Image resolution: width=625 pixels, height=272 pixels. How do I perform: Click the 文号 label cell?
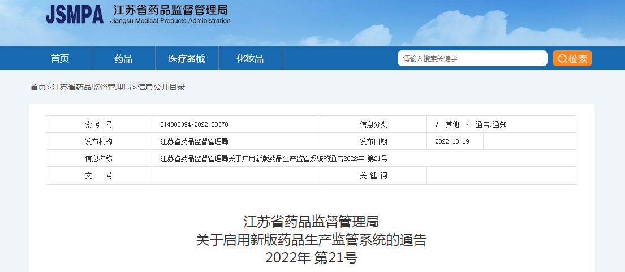point(99,176)
